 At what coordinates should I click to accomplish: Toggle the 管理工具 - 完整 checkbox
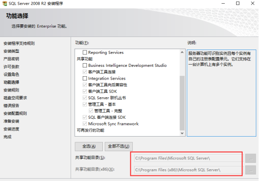(91, 111)
